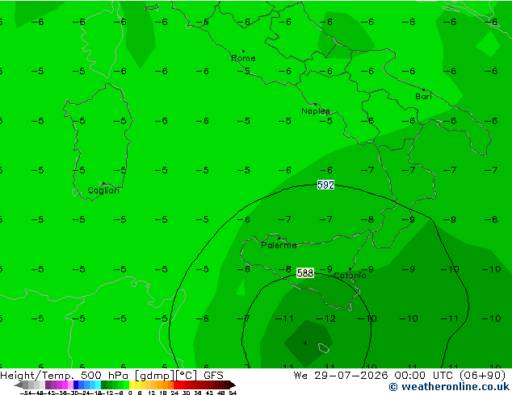512x395 pixels.
Task: Click the small Malta island outline
Action: [324, 348]
